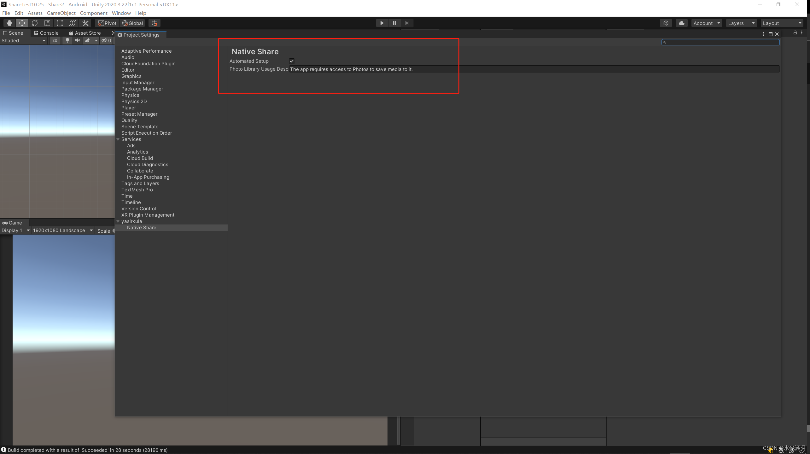Screen dimensions: 810x454
Task: Open the File menu
Action: 6,13
